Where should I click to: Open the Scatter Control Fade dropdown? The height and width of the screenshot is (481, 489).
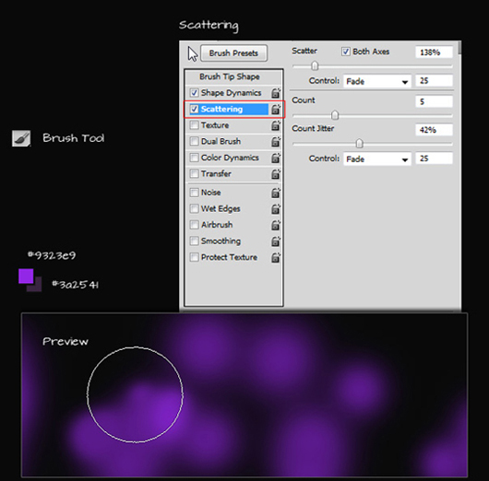point(377,81)
